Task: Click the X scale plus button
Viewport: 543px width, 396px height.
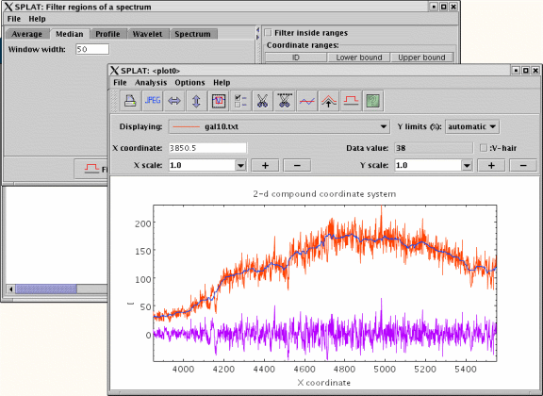Action: pos(265,165)
